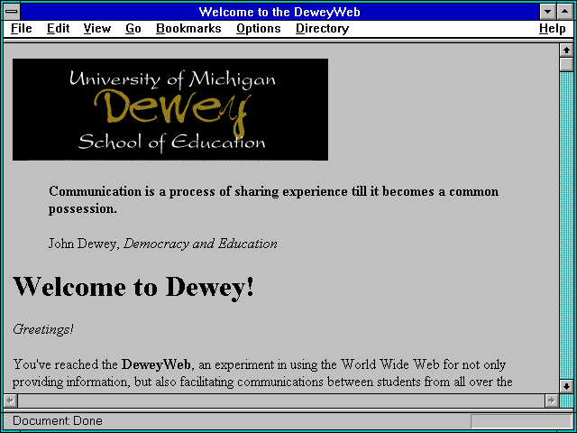Click the word possession. in the quote
Image resolution: width=577 pixels, height=433 pixels.
pyautogui.click(x=82, y=209)
